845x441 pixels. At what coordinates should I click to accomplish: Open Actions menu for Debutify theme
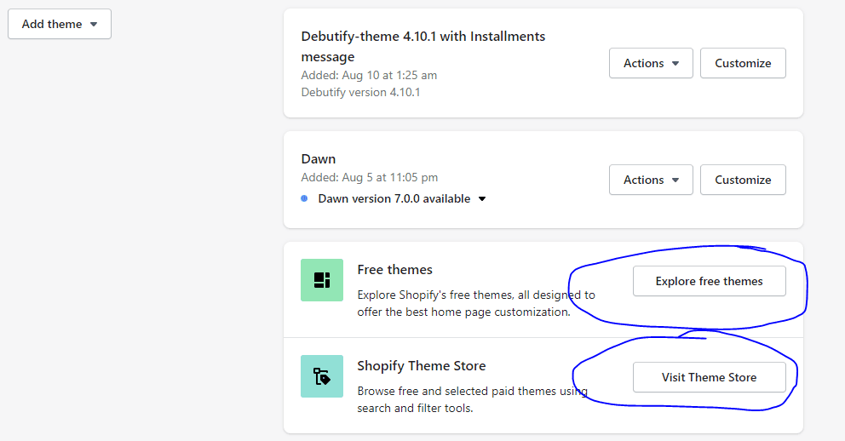click(x=651, y=63)
